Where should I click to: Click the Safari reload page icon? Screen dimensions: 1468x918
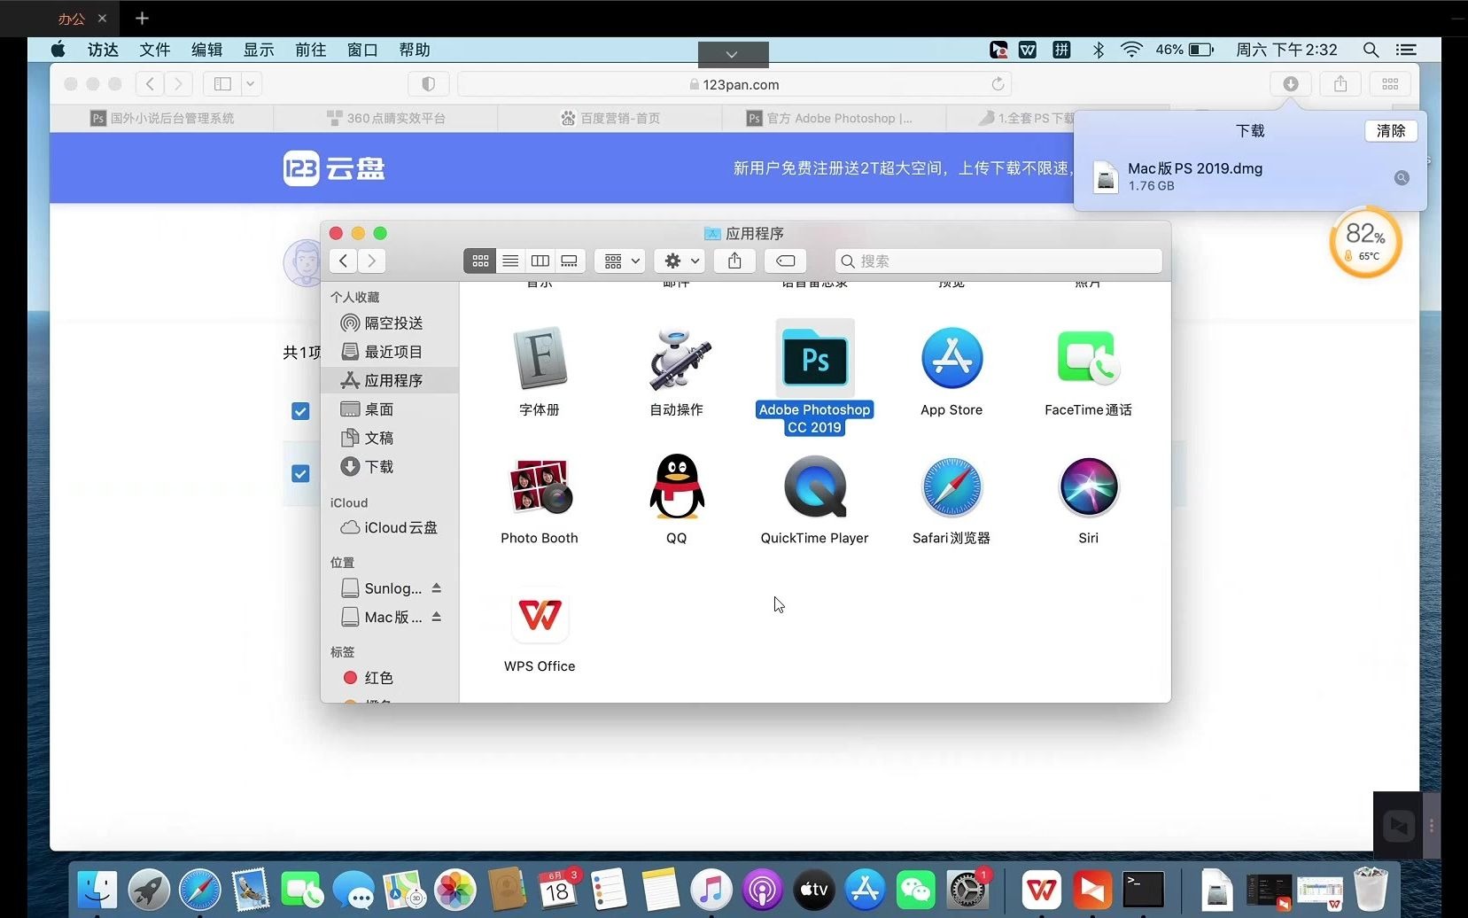click(998, 84)
